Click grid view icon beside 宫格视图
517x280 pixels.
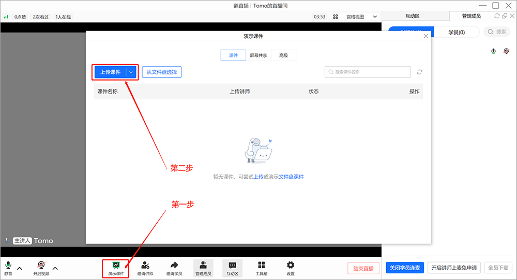click(336, 17)
